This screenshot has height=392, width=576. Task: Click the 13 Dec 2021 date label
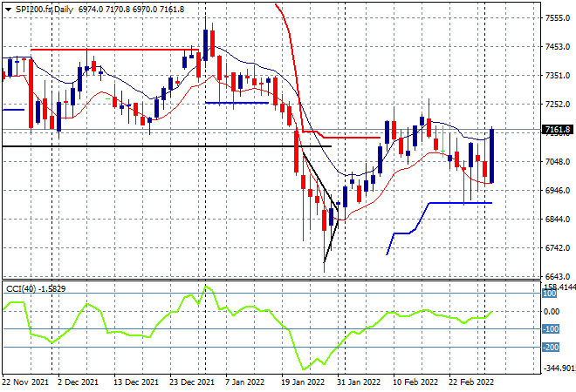tap(135, 382)
